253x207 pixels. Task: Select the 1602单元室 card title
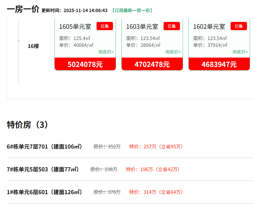point(209,27)
